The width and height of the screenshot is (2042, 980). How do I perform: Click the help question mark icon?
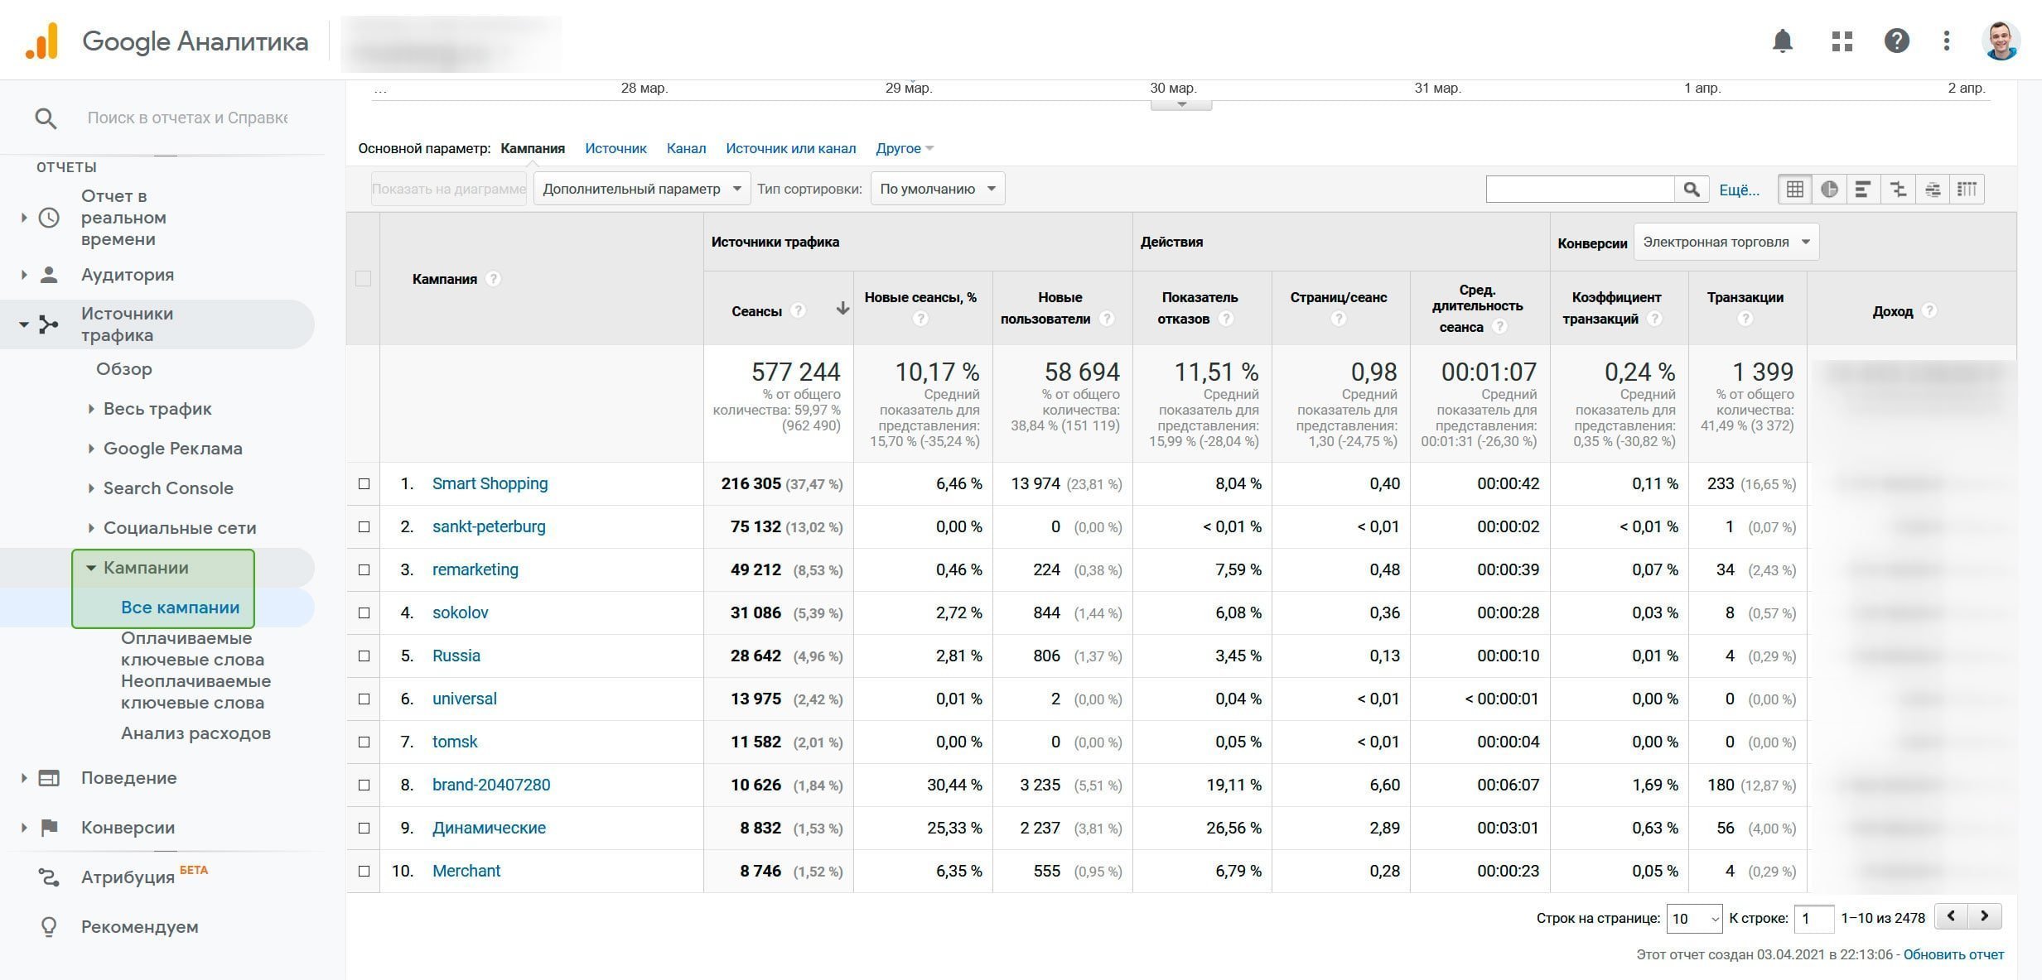(x=1896, y=41)
